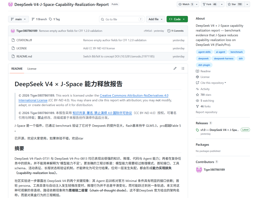
Task: Open the LICENSE file
Action: (x=22, y=48)
